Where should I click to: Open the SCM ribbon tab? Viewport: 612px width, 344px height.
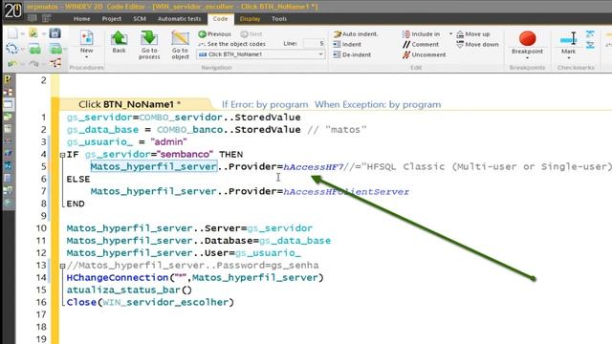click(x=140, y=19)
